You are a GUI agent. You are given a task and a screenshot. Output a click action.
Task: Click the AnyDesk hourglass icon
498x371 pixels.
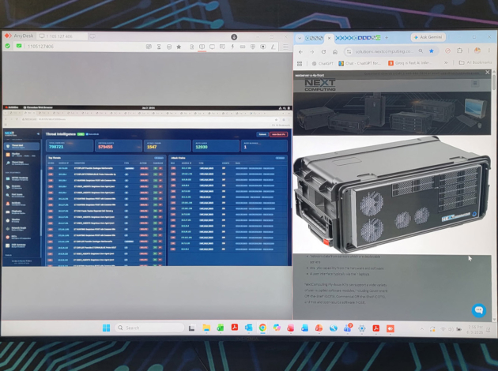coord(159,47)
